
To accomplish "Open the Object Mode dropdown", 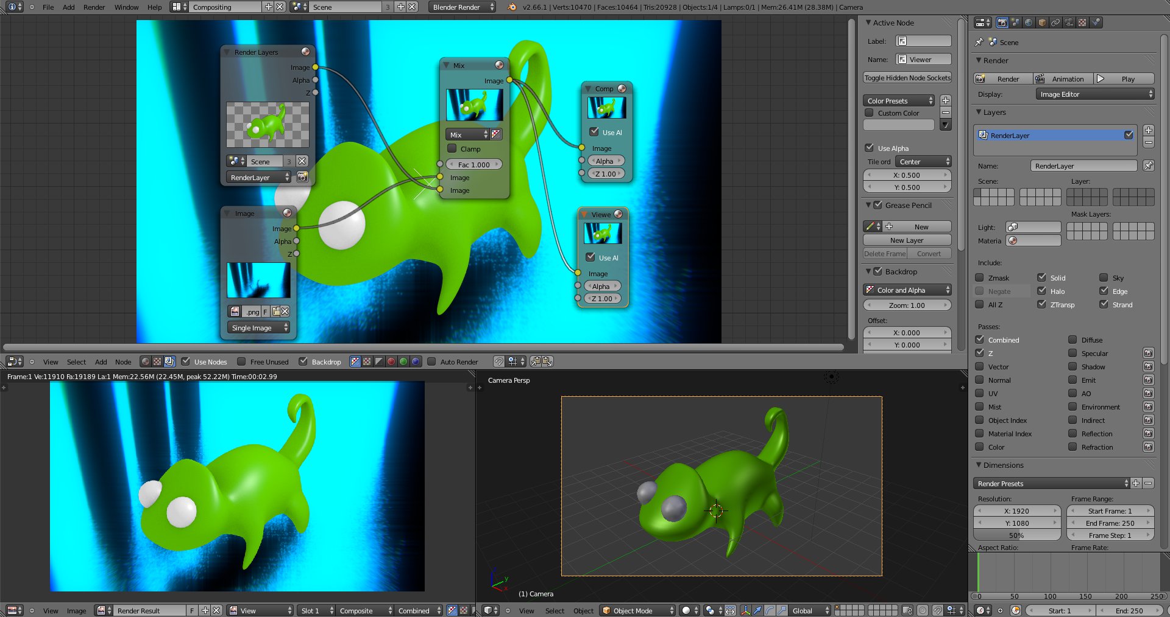I will (637, 610).
